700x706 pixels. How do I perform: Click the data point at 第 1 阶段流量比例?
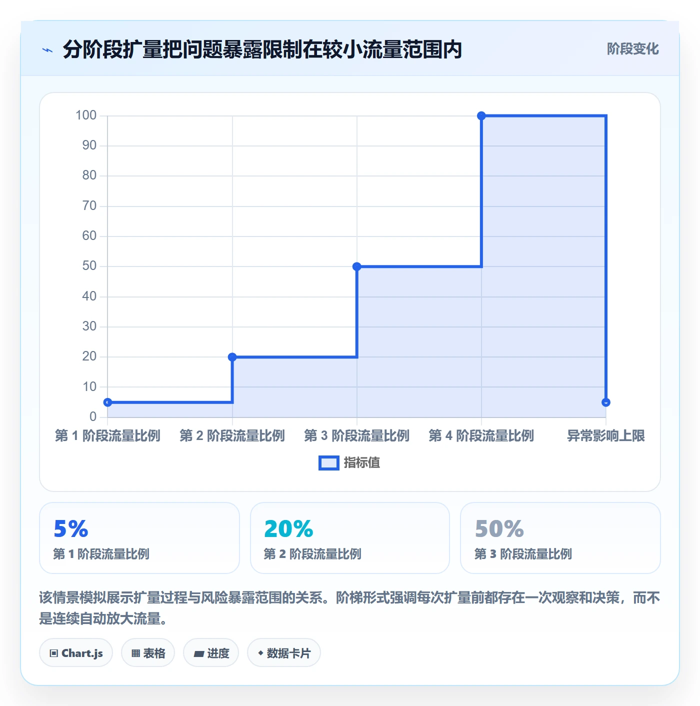[x=107, y=402]
